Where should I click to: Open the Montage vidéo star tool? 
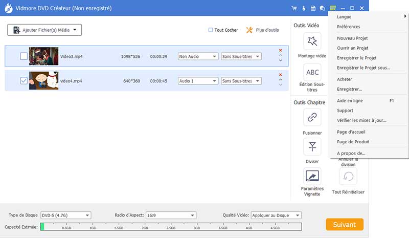click(x=312, y=42)
